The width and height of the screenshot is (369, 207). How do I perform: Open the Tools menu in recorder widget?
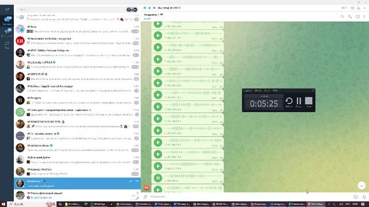coord(267,90)
